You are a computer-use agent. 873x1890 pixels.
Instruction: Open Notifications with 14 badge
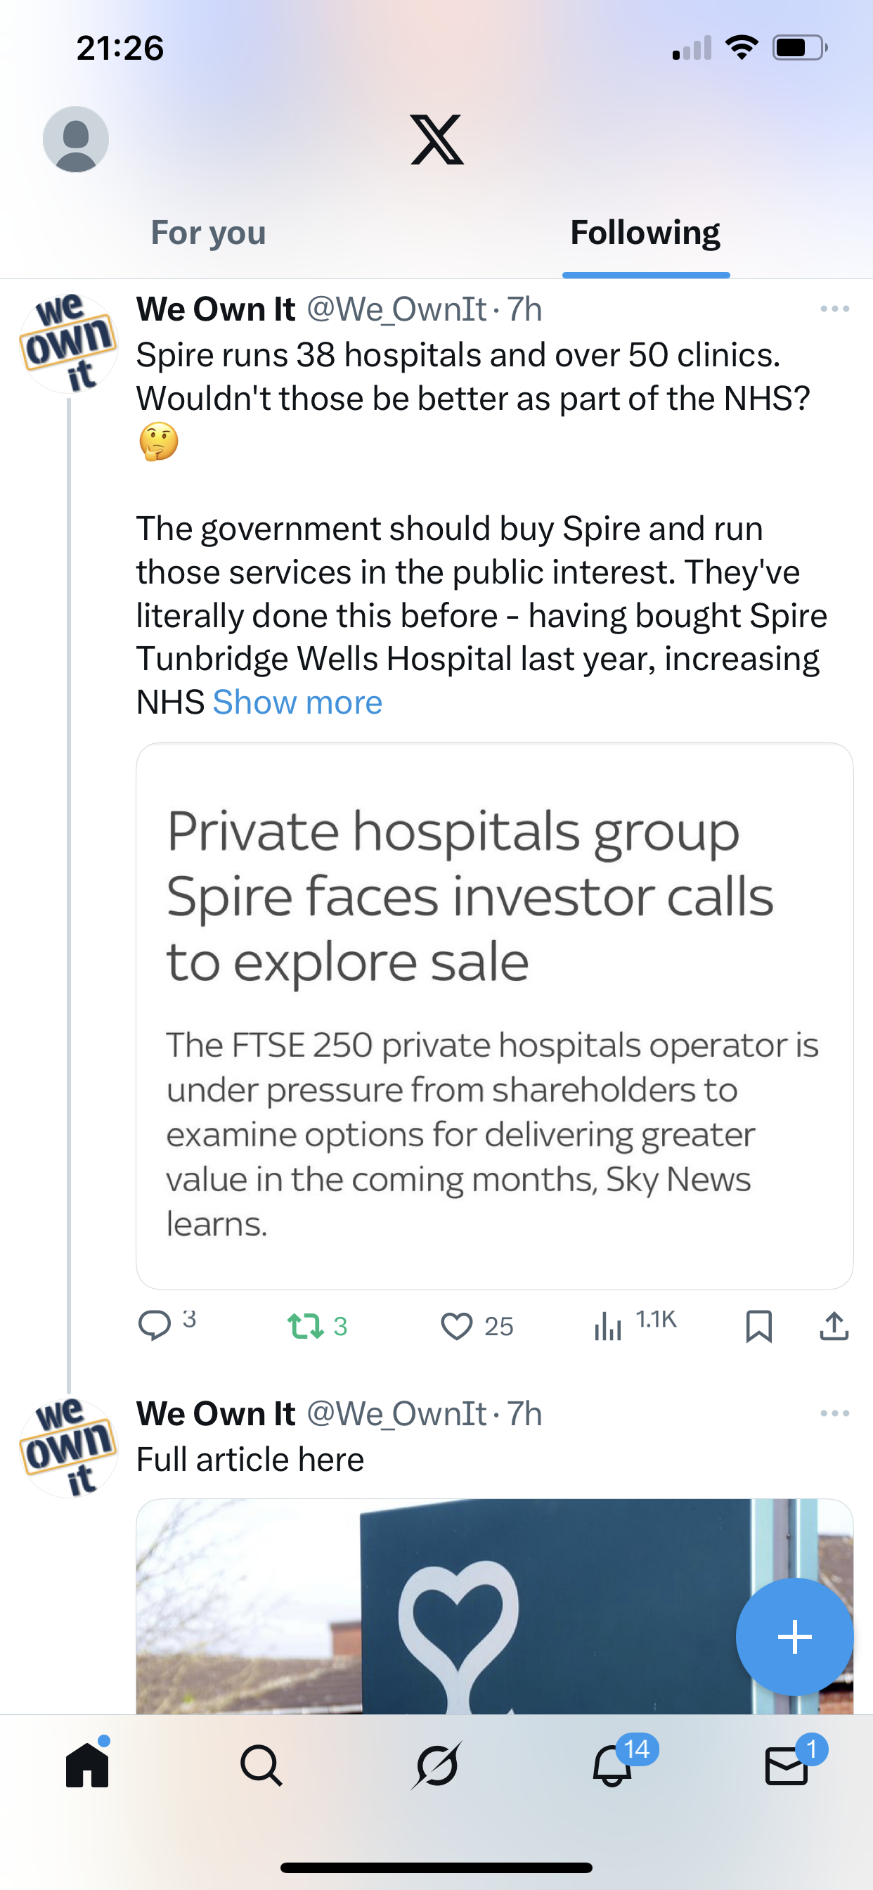(x=612, y=1766)
